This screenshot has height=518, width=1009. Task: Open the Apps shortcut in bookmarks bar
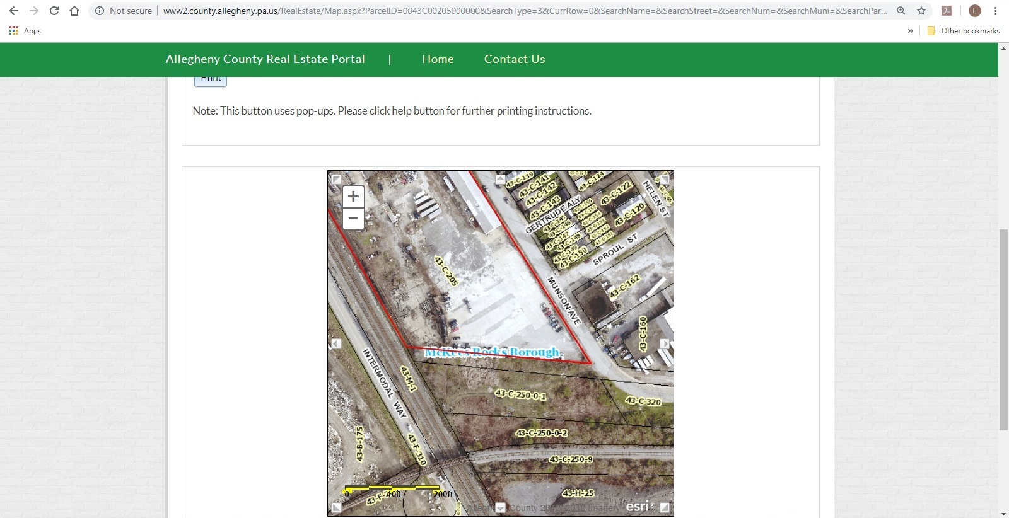(x=25, y=30)
